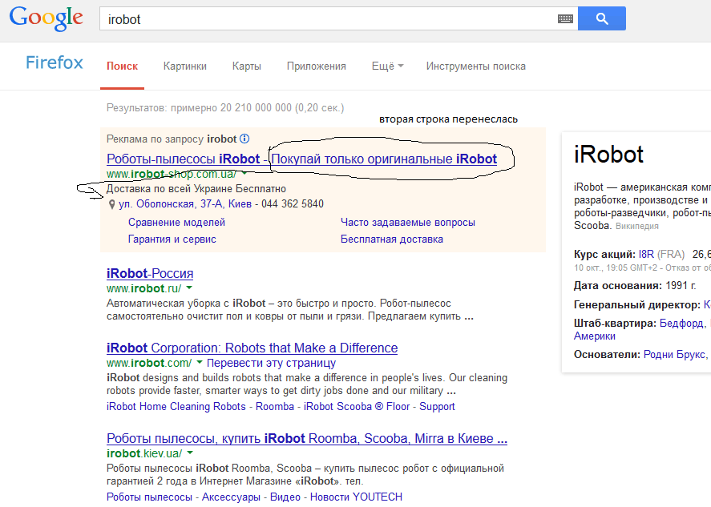Click the Google logo
711x507 pixels.
pyautogui.click(x=46, y=18)
